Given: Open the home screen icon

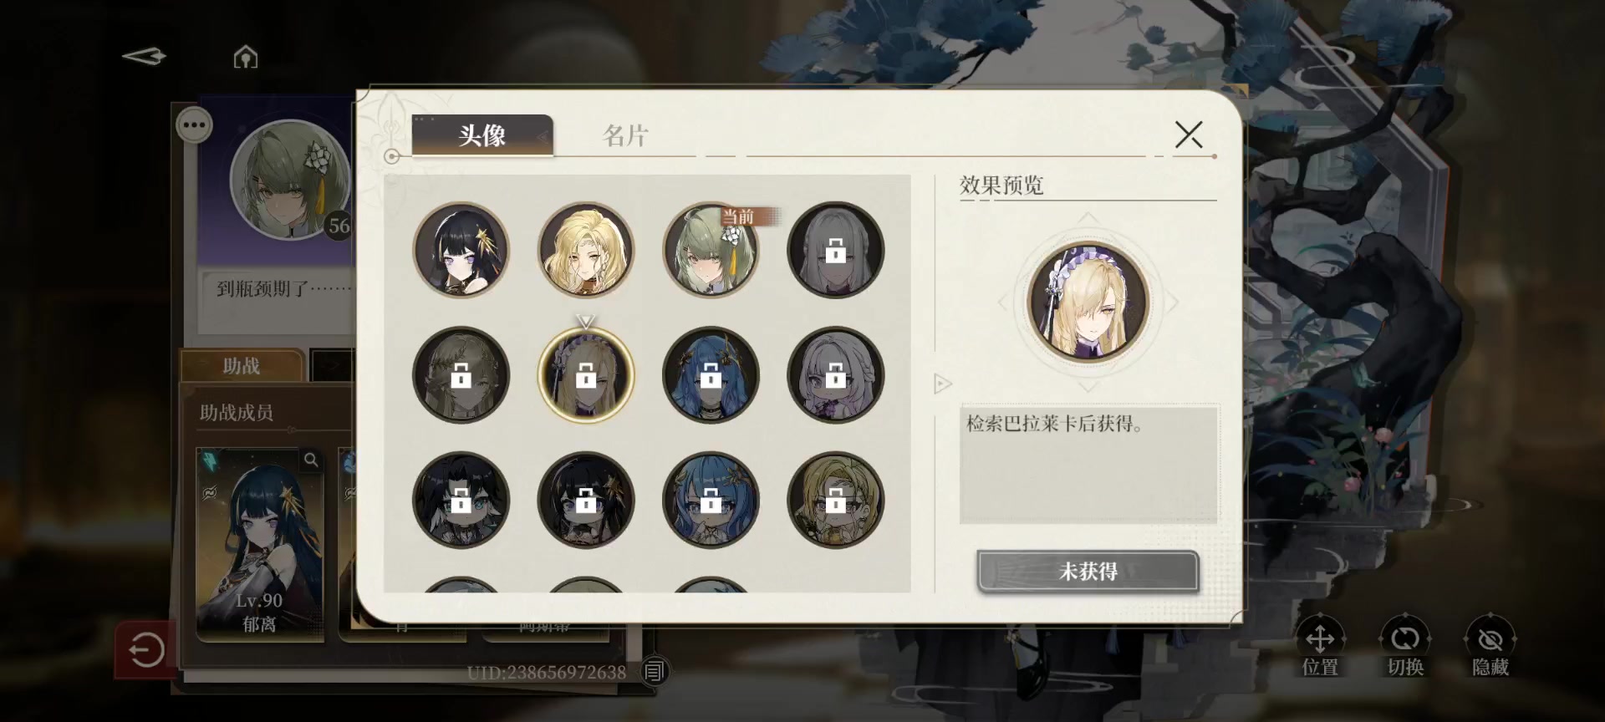Looking at the screenshot, I should [245, 57].
